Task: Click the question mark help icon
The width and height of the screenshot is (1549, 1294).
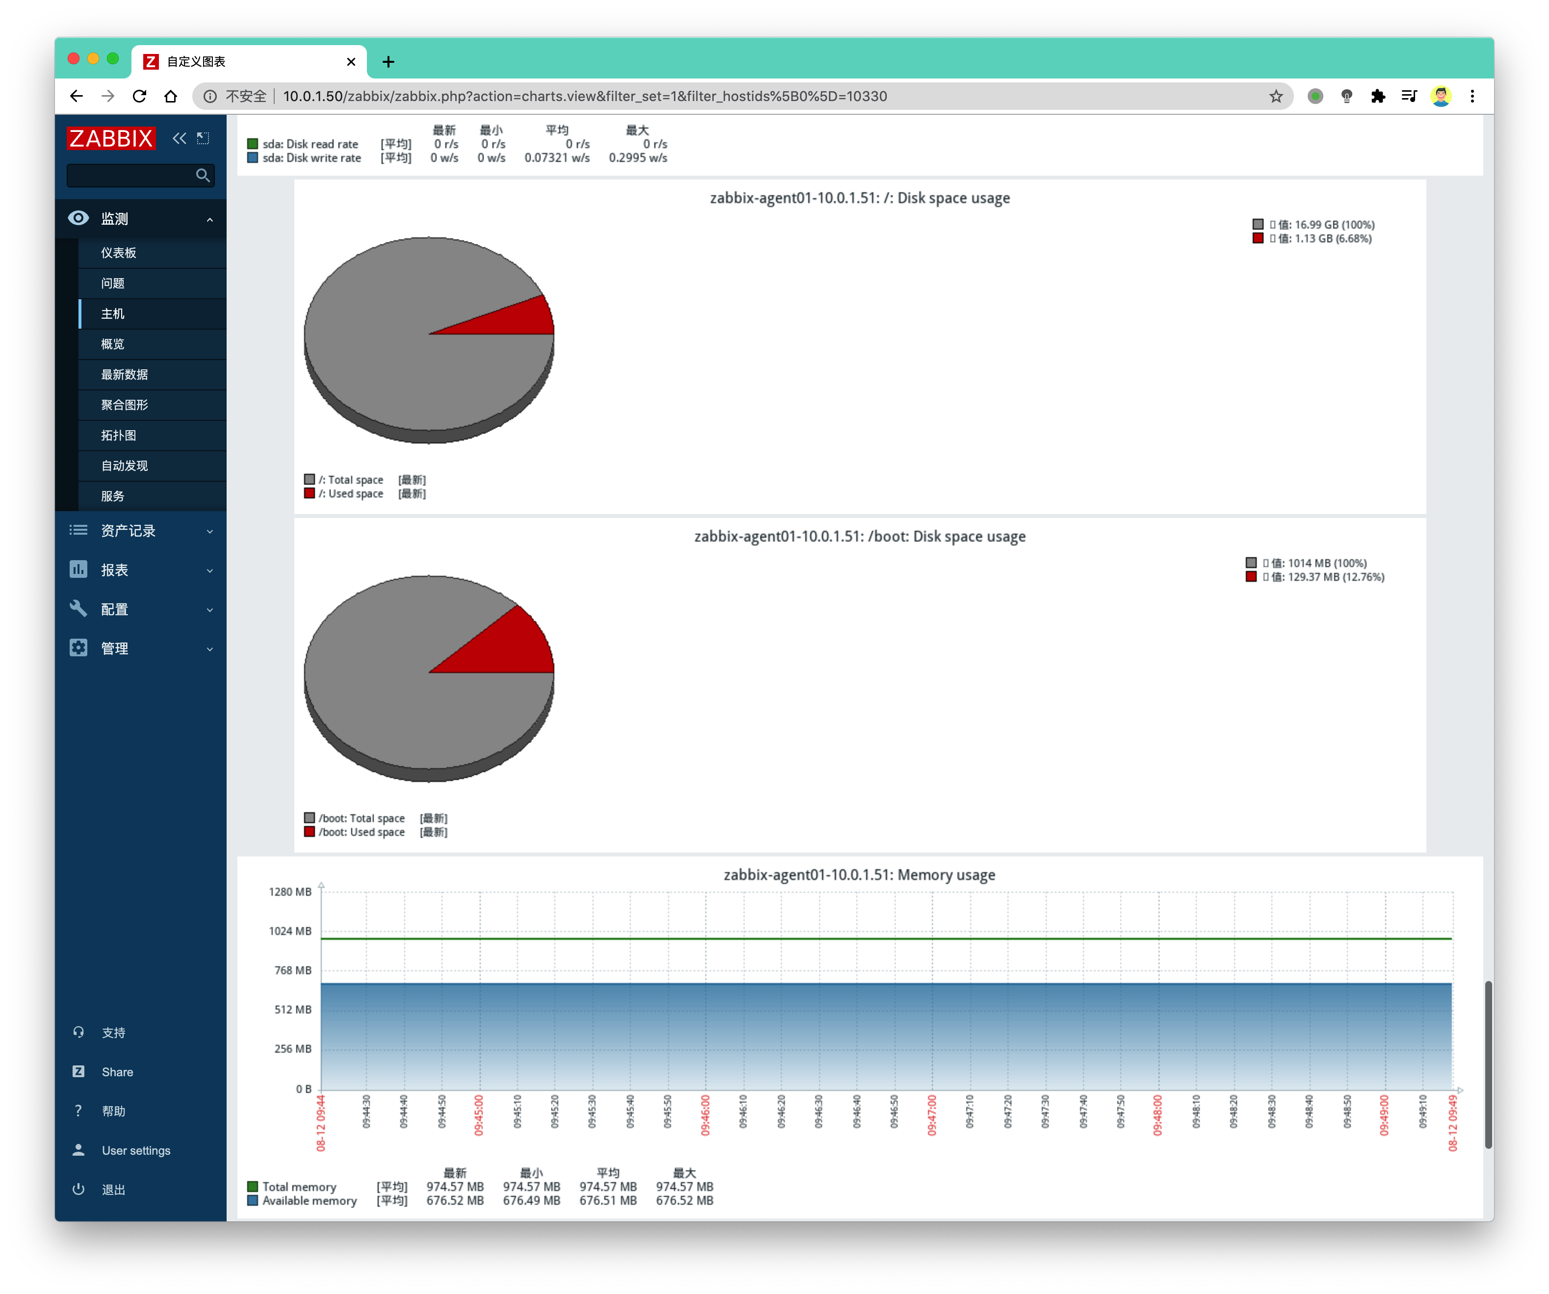Action: (x=78, y=1111)
